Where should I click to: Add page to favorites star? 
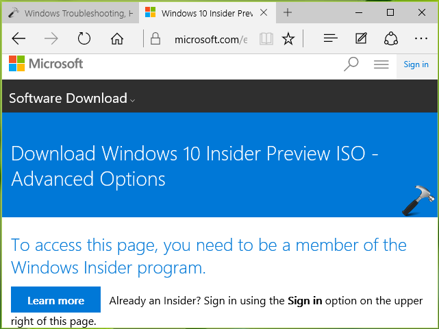point(288,38)
